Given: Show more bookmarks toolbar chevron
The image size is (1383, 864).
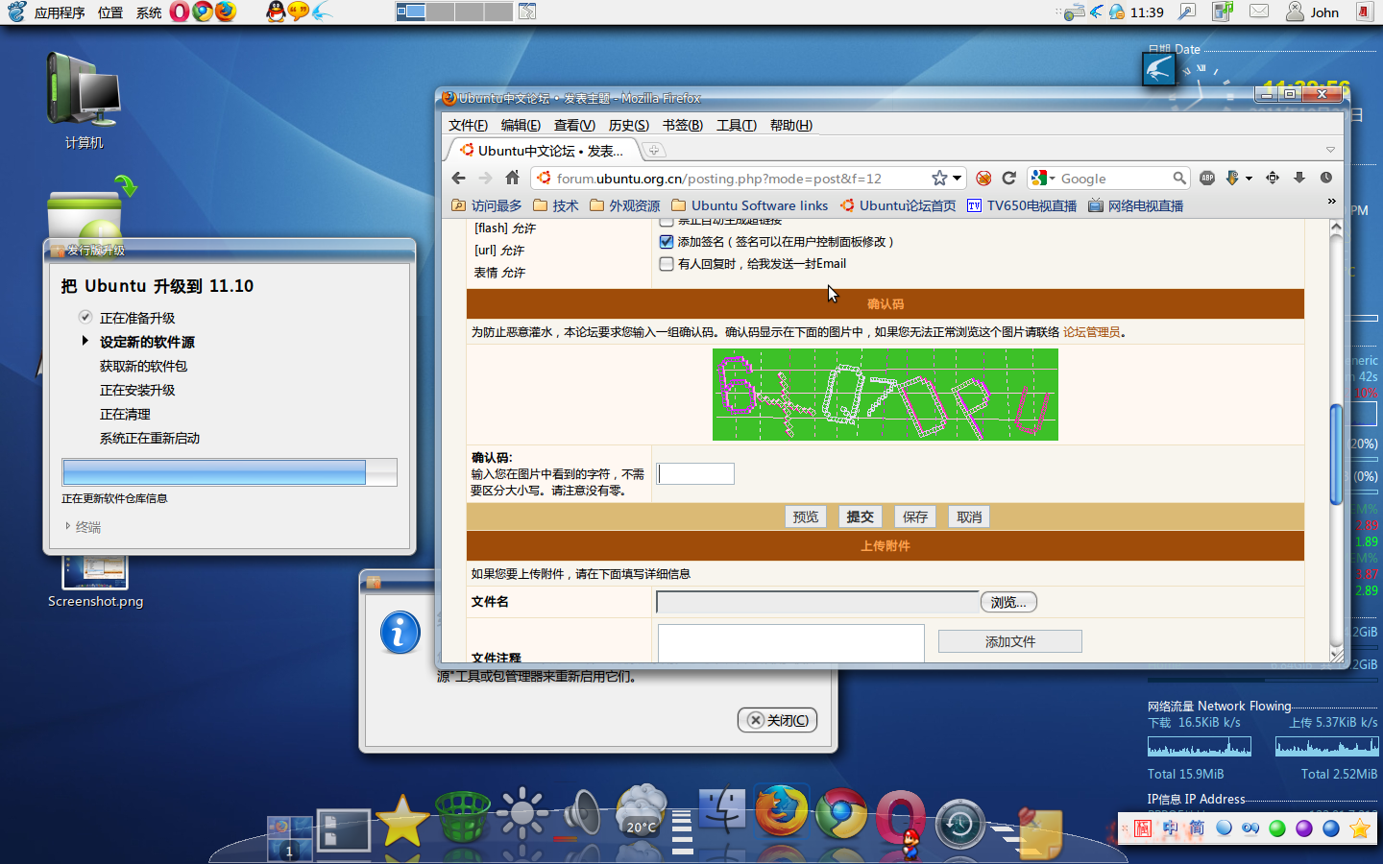Looking at the screenshot, I should [1331, 202].
